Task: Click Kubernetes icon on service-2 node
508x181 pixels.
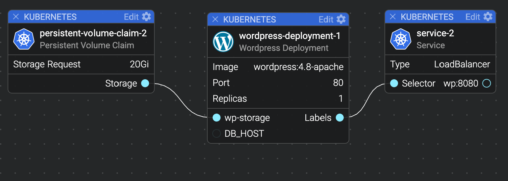Action: click(401, 39)
